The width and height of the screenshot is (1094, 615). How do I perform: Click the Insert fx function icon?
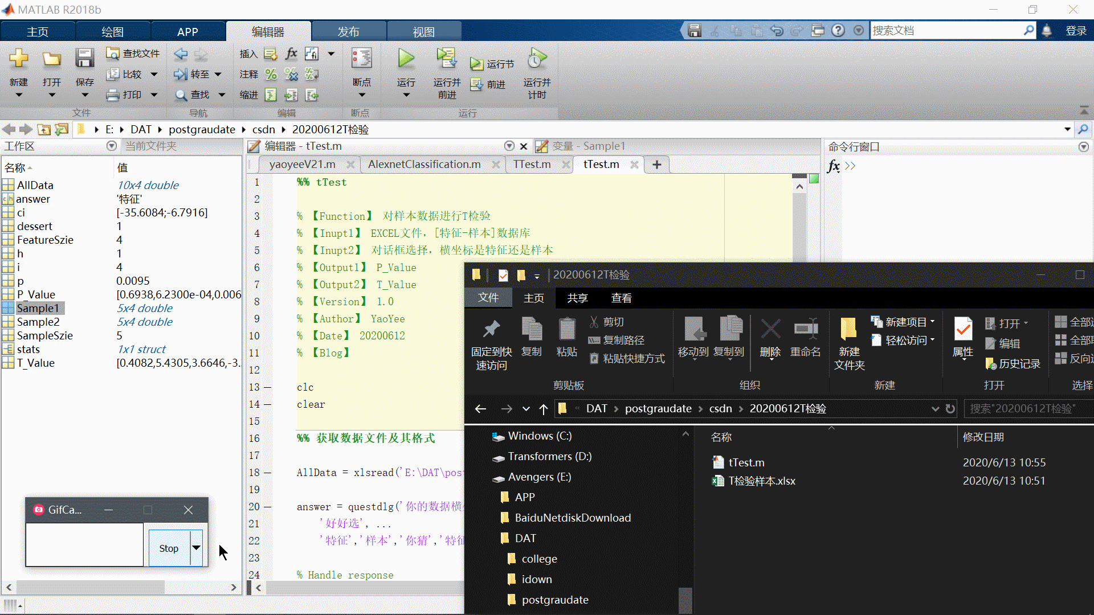click(291, 54)
